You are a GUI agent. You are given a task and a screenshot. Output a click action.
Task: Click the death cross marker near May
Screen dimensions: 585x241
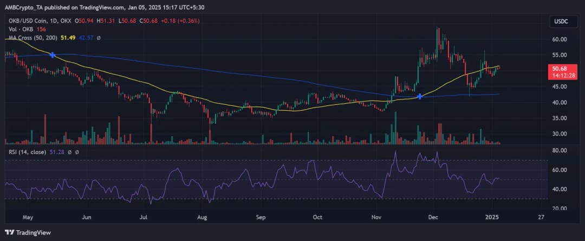[53, 55]
